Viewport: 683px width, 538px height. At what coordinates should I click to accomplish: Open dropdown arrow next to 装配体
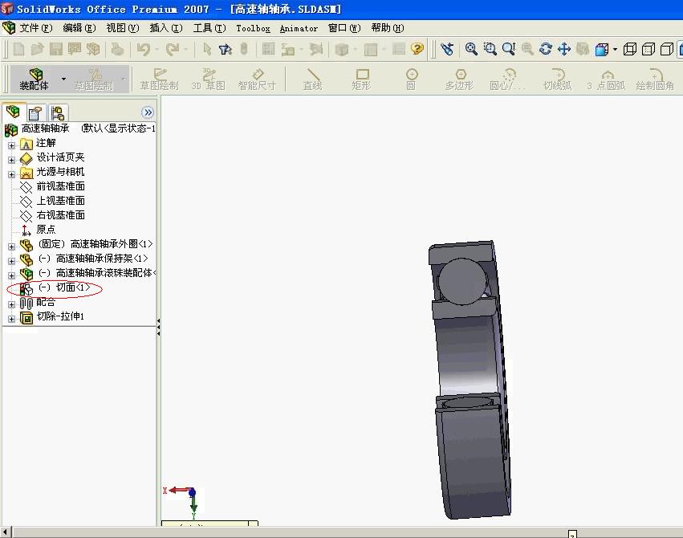click(63, 79)
